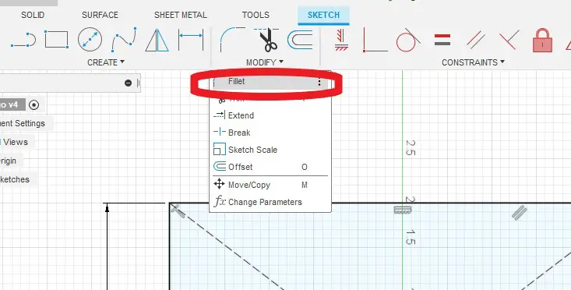
Task: Expand the CONSTRAINTS dropdown
Action: [473, 62]
